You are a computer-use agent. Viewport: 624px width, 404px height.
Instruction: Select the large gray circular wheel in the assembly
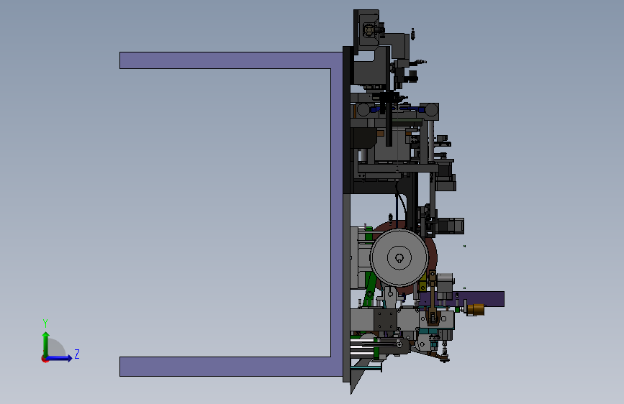tap(399, 257)
